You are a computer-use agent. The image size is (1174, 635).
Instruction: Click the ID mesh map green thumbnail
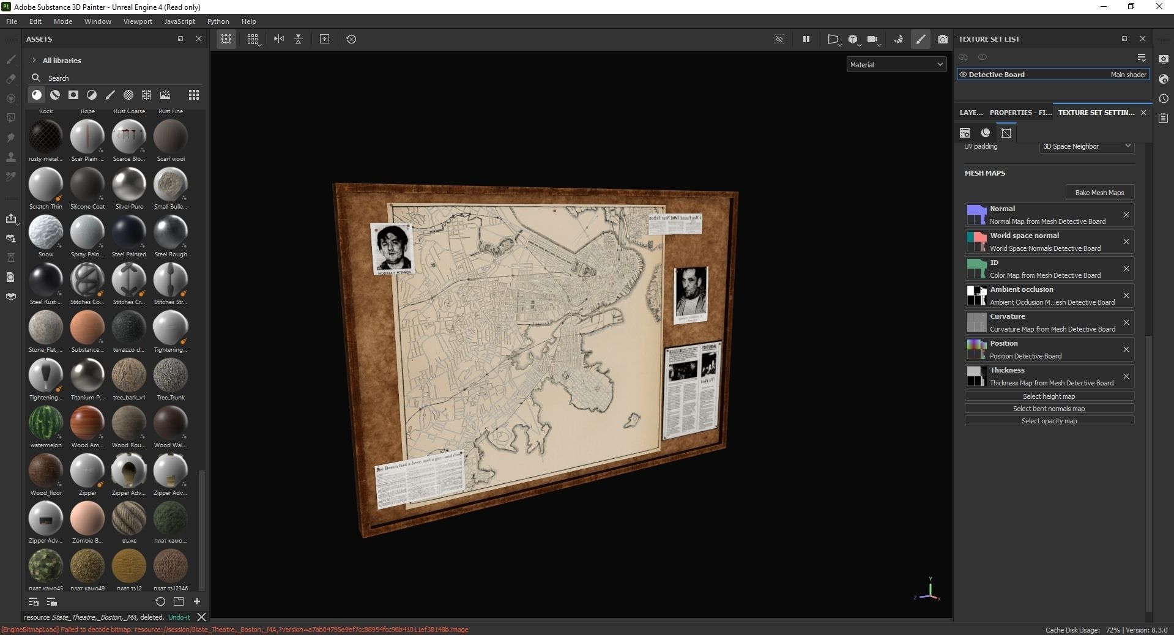976,269
